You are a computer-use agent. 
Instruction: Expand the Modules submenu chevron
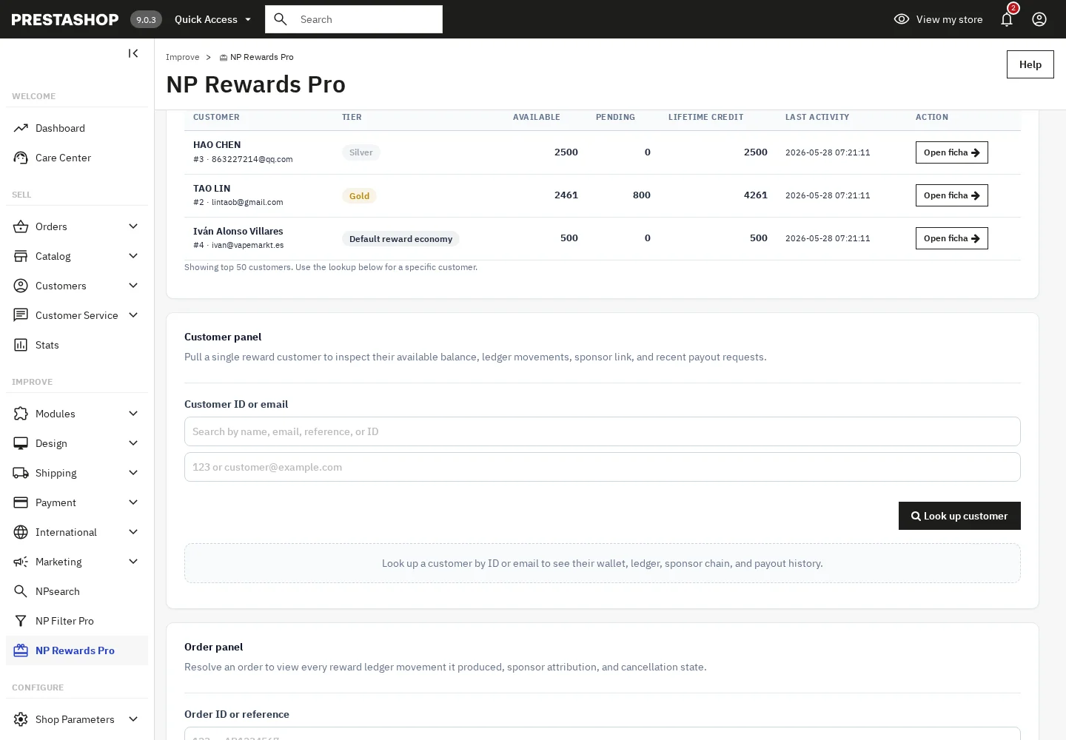tap(133, 414)
